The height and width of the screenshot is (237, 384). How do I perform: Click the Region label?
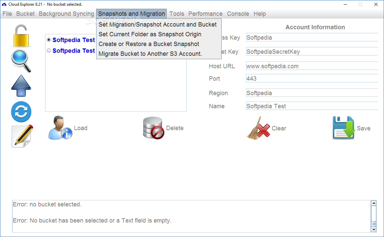(218, 93)
